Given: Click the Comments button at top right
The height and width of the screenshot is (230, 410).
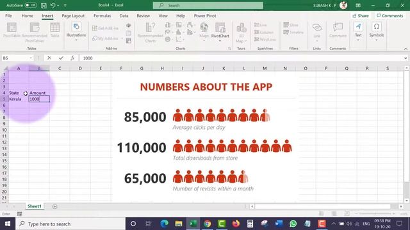Looking at the screenshot, I should (390, 15).
